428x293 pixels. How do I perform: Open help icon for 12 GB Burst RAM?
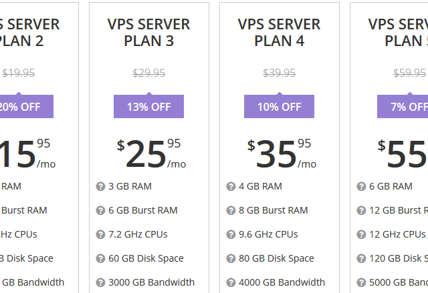361,210
